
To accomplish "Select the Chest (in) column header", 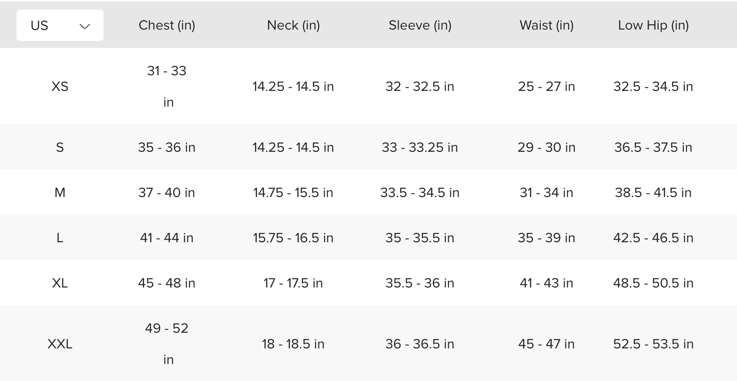I will click(x=167, y=25).
